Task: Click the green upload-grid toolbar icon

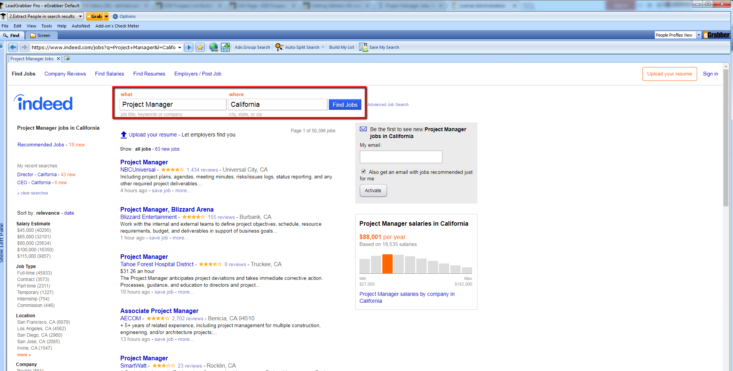Action: coord(225,47)
